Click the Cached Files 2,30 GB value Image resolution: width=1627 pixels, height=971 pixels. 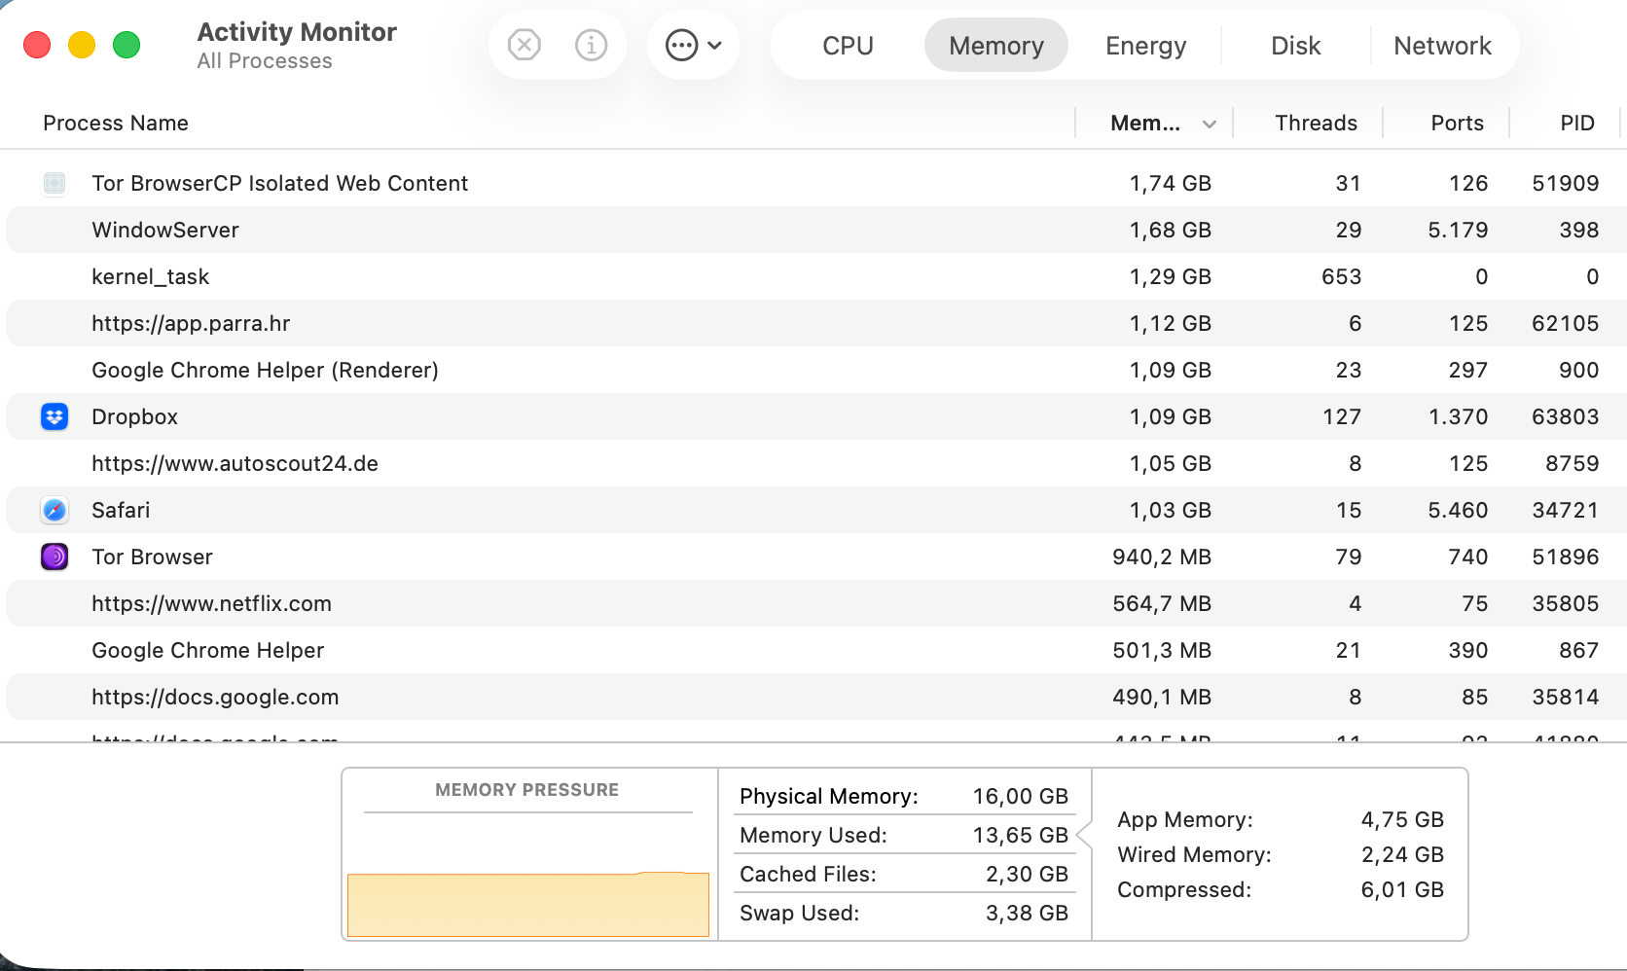1027,875
